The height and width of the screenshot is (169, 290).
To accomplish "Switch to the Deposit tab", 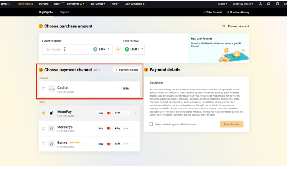I will click(65, 12).
